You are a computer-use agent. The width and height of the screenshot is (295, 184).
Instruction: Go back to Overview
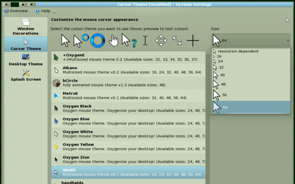[16, 11]
